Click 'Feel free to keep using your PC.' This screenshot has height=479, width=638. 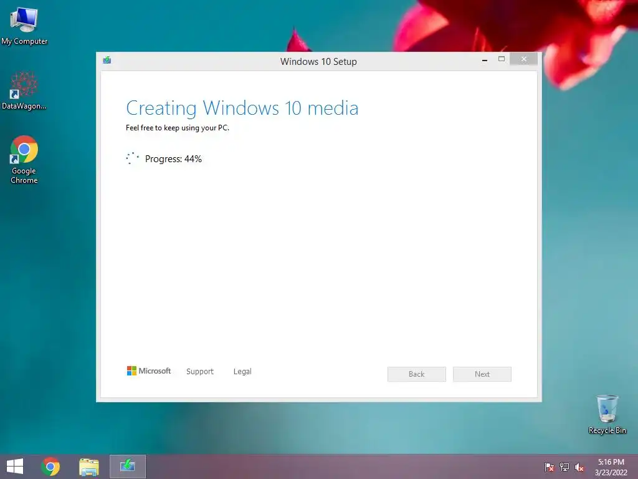[x=178, y=128]
